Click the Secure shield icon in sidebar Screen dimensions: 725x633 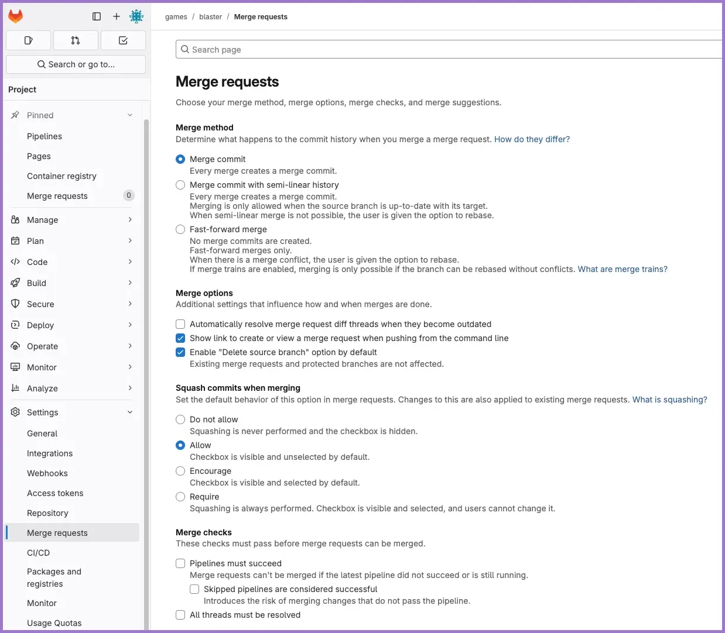(x=16, y=304)
